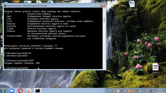Open the 'превью' desktop file icon
The height and width of the screenshot is (93, 166).
[x=155, y=67]
